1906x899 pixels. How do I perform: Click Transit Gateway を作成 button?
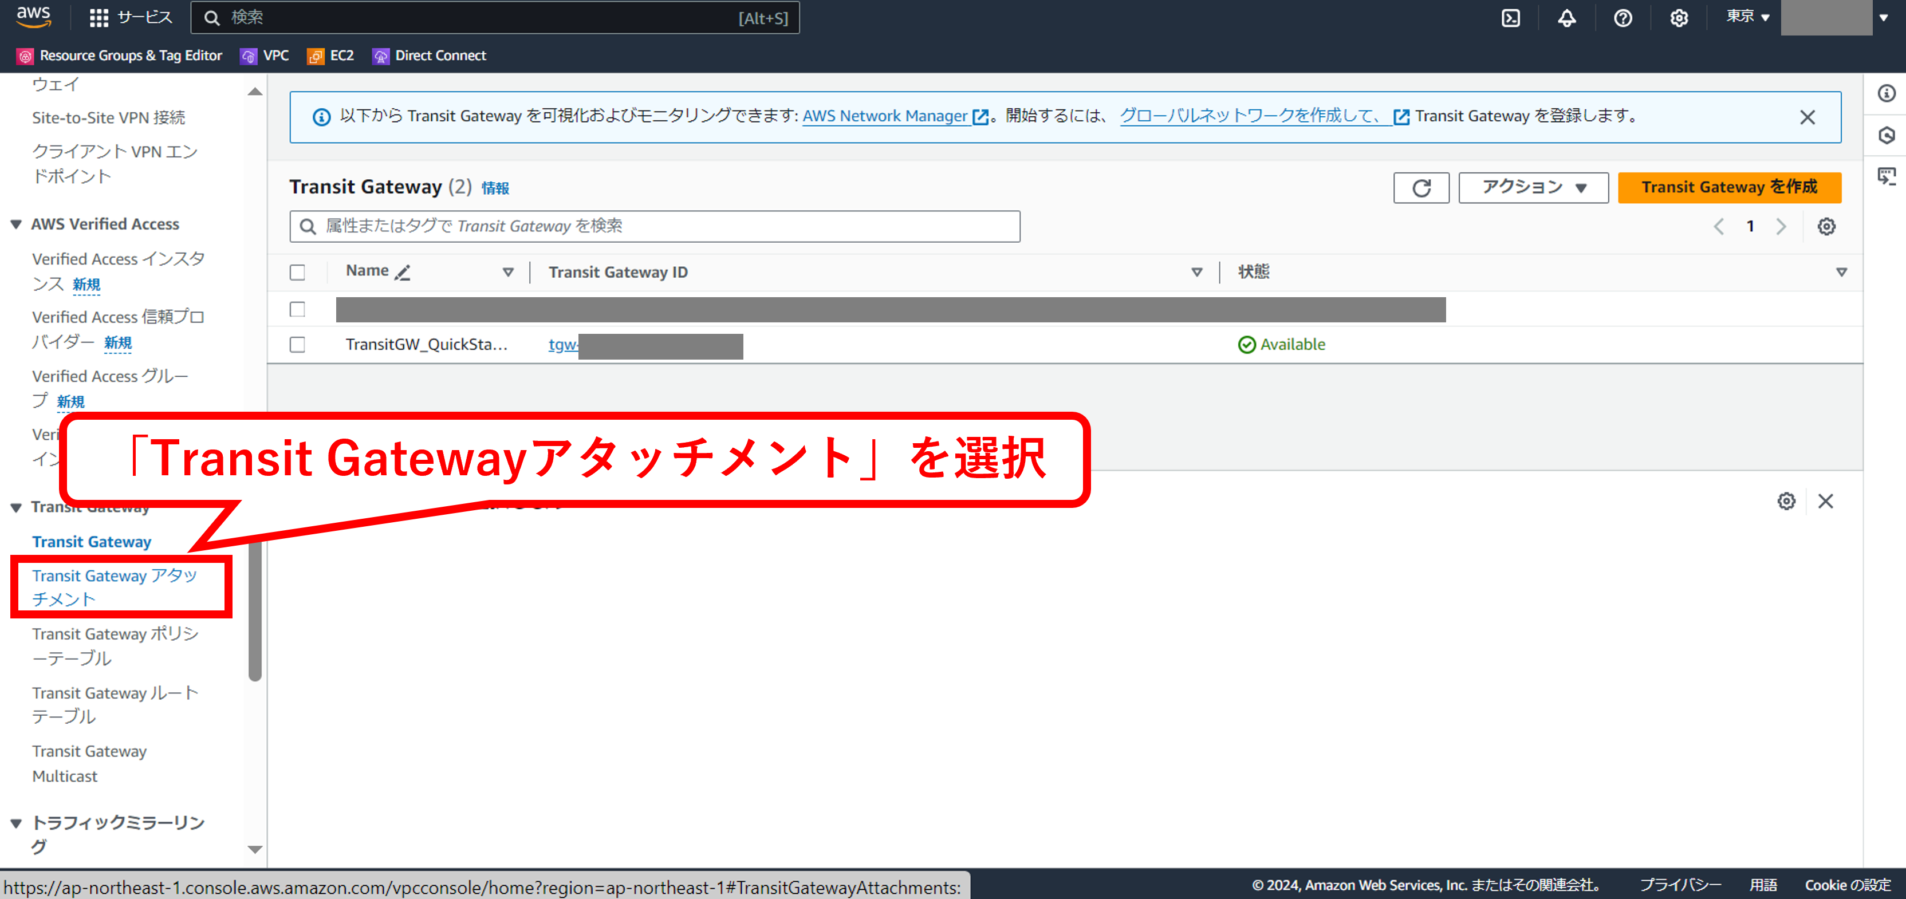coord(1729,187)
